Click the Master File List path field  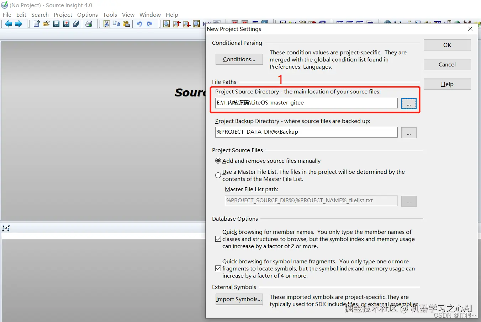coord(311,200)
